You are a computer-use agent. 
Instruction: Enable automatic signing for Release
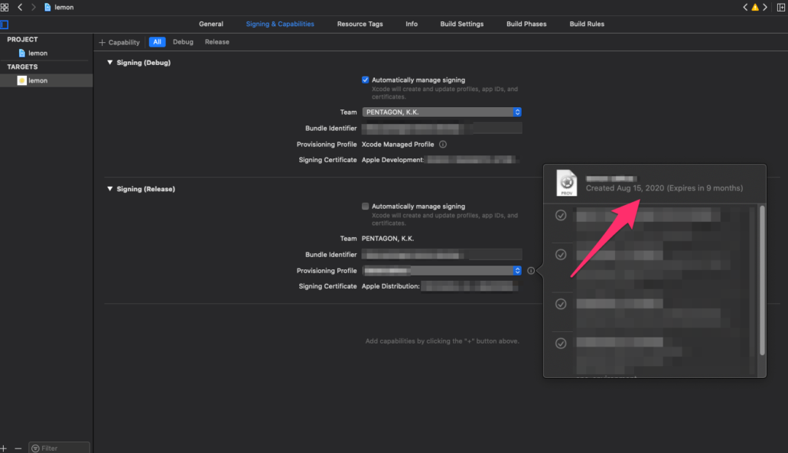tap(366, 206)
